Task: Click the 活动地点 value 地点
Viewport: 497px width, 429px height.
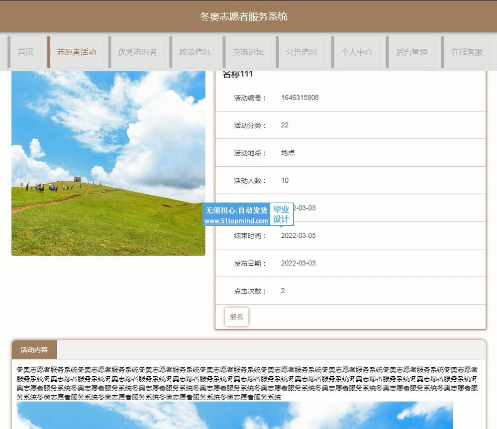Action: [288, 153]
